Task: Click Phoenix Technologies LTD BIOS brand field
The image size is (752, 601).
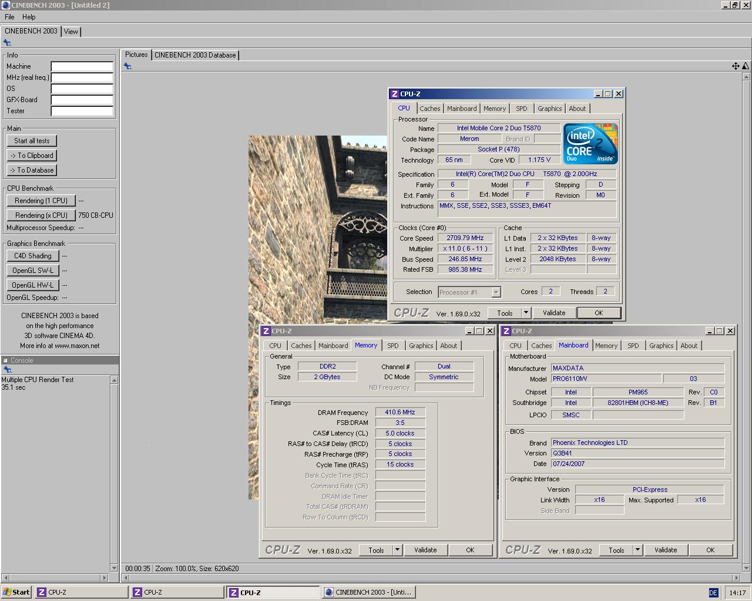Action: tap(637, 443)
